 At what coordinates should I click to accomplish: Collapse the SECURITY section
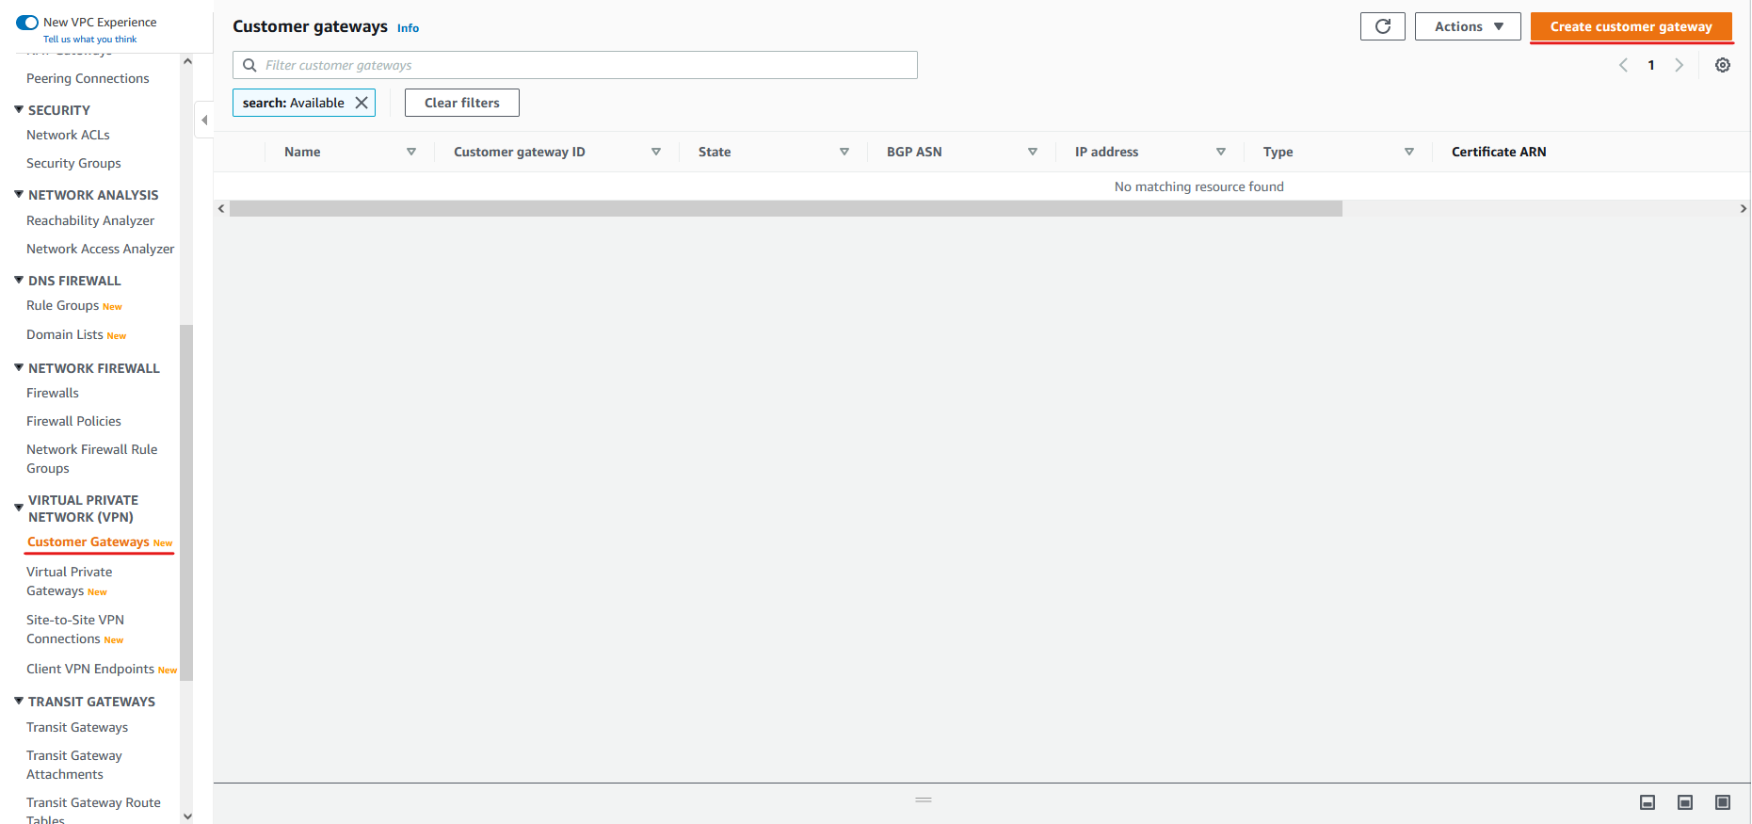click(x=19, y=109)
